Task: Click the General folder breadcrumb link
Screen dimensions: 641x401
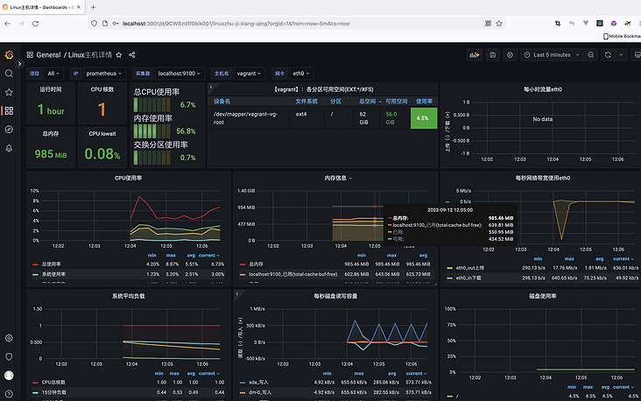Action: [49, 54]
